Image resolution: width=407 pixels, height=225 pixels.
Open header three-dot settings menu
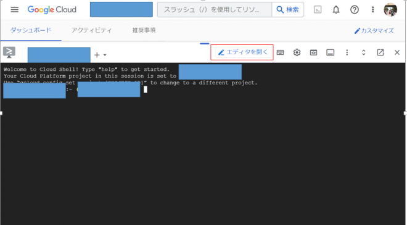[372, 10]
